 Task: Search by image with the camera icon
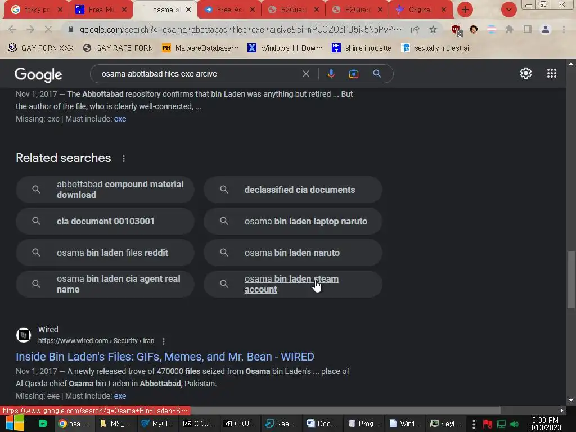click(353, 74)
